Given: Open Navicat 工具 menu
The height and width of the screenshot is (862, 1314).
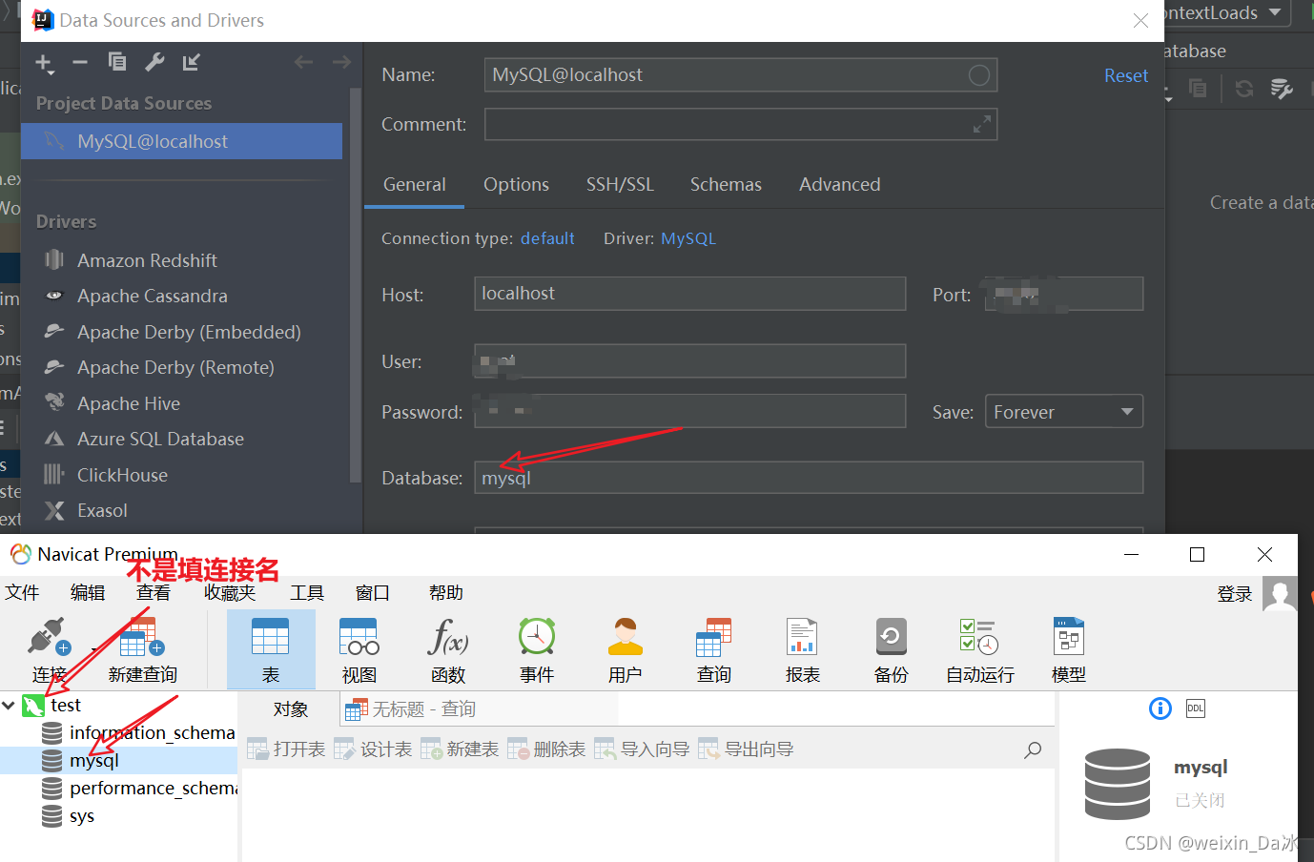Looking at the screenshot, I should pyautogui.click(x=307, y=593).
